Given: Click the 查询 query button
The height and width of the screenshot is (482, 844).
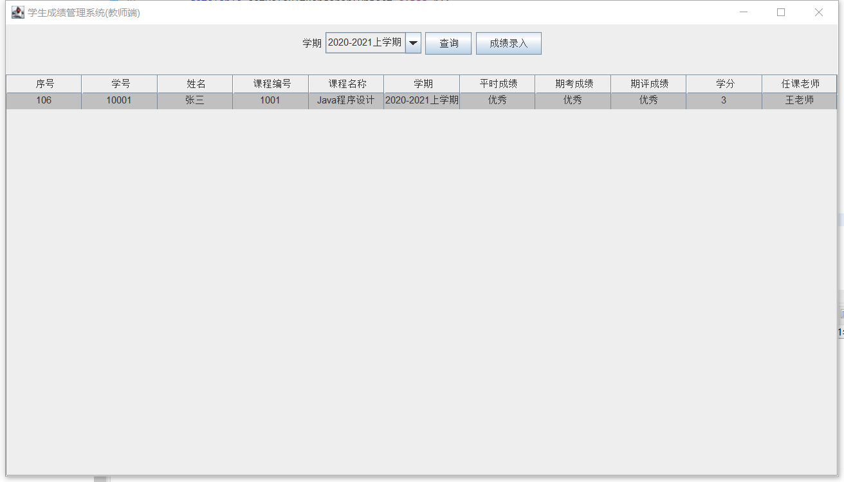Looking at the screenshot, I should 448,43.
